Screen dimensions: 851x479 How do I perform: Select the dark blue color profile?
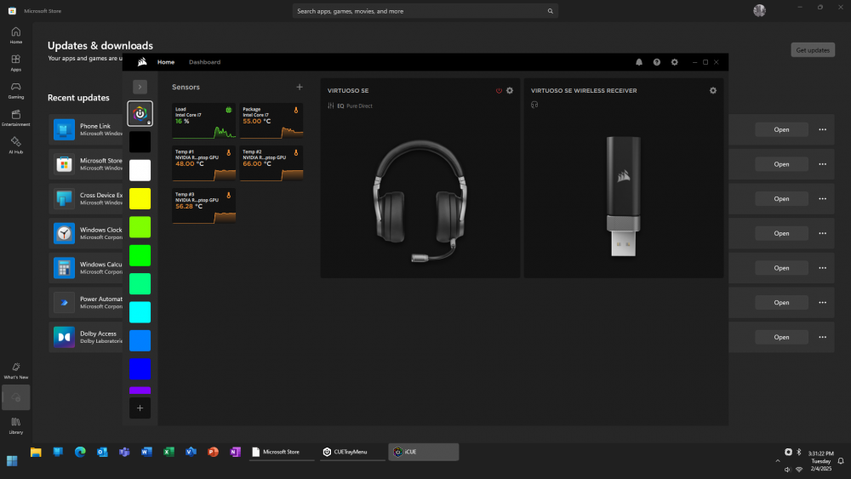point(140,369)
